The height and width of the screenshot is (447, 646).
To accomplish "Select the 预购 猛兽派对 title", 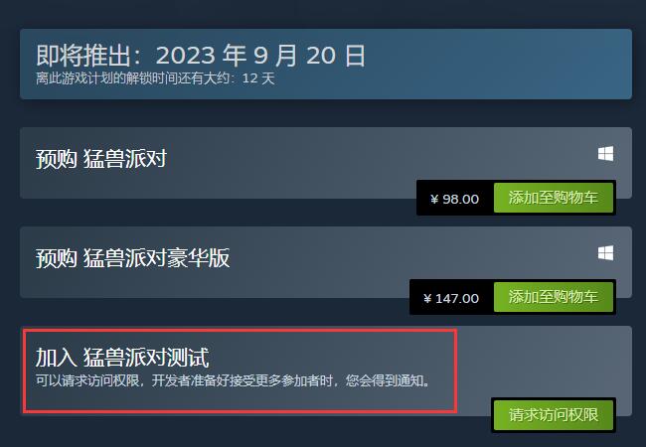I will pyautogui.click(x=101, y=159).
